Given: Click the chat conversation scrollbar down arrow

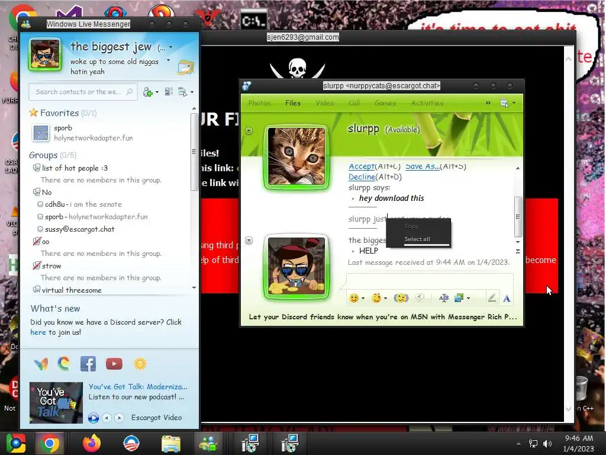Looking at the screenshot, I should click(x=518, y=242).
